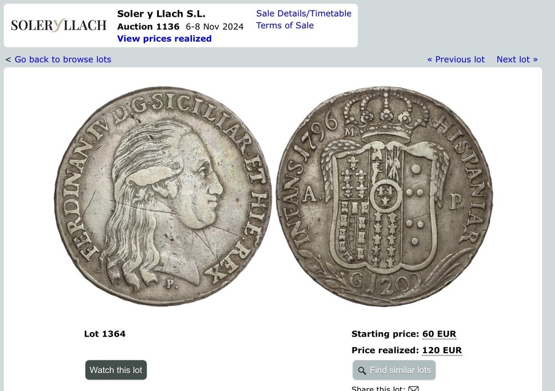The height and width of the screenshot is (391, 555).
Task: Click the magnifier icon for similar lots
Action: tap(362, 370)
